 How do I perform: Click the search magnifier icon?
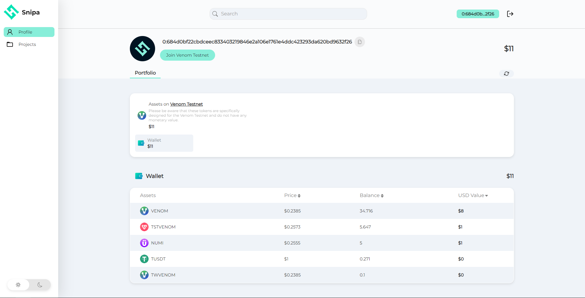(x=215, y=14)
